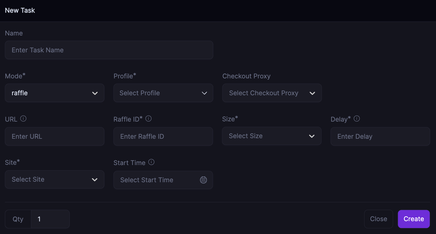This screenshot has width=436, height=234.
Task: Click the New Task dialog title
Action: pyautogui.click(x=20, y=11)
